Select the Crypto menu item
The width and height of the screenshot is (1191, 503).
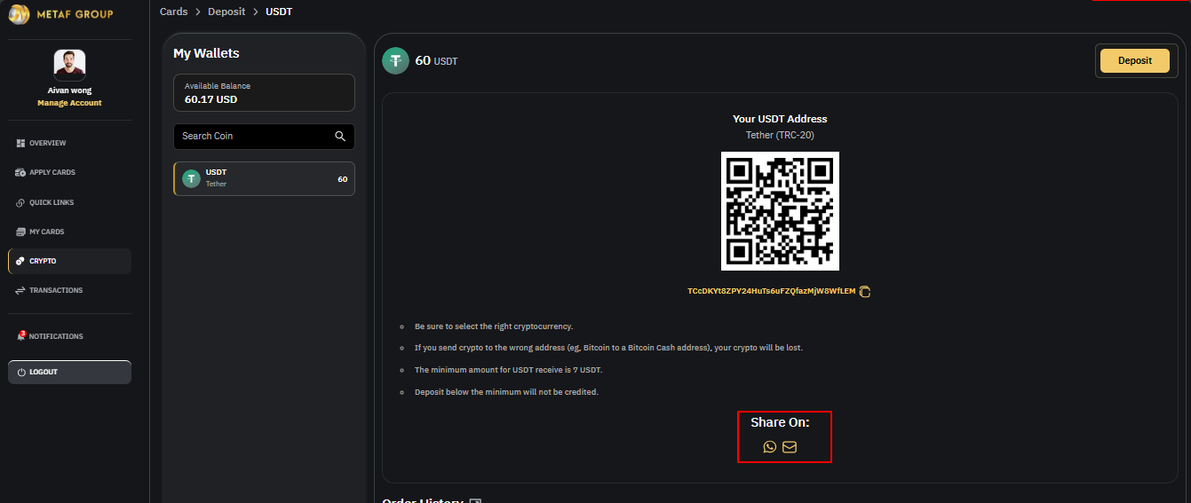pos(69,261)
